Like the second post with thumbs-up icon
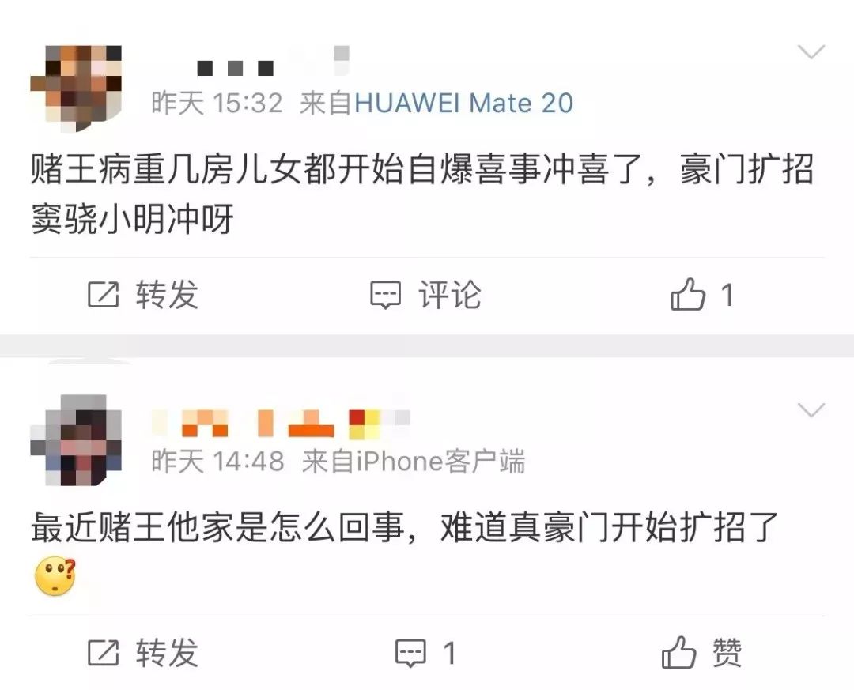The image size is (854, 690). 678,652
